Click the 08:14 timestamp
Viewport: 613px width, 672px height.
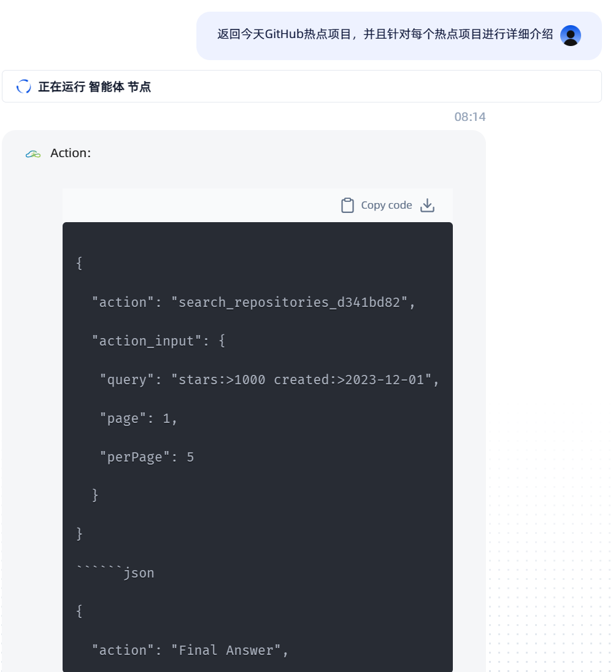click(469, 117)
